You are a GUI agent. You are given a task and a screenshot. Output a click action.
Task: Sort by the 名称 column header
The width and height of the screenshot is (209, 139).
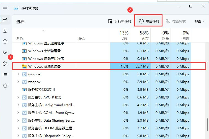44,35
